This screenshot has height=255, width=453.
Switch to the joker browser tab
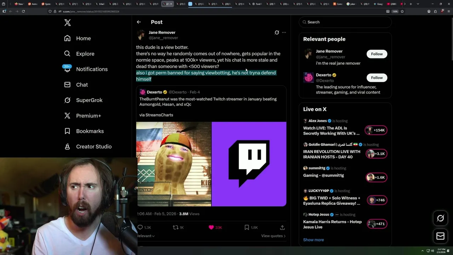coord(352,4)
